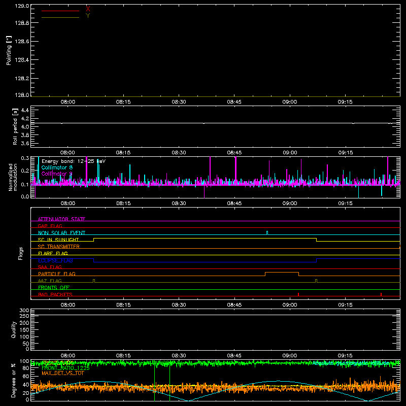This screenshot has height=406, width=406.
Task: Select the SC_TRANSMITTER label
Action: coord(59,247)
